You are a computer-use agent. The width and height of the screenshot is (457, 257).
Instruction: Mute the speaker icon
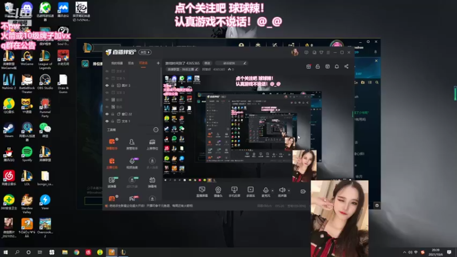coord(282,190)
